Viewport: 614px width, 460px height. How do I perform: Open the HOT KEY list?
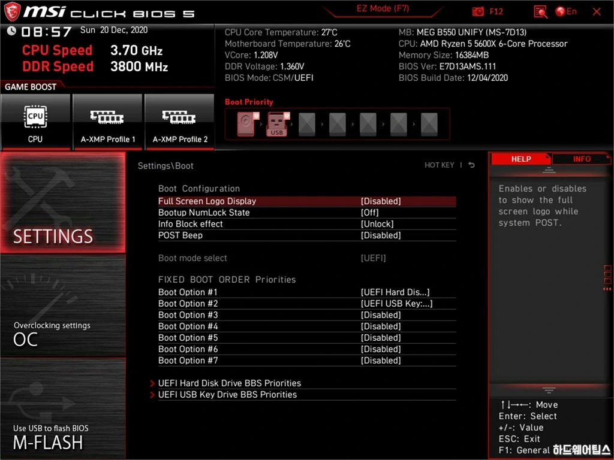pyautogui.click(x=440, y=165)
